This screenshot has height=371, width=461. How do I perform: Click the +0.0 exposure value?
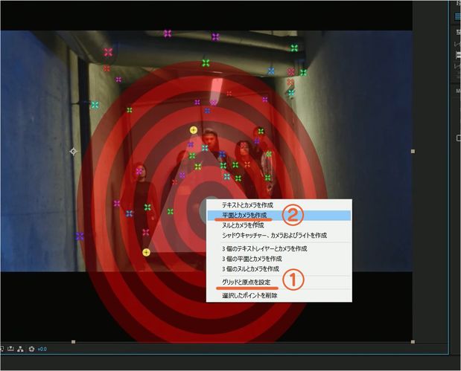pos(42,349)
